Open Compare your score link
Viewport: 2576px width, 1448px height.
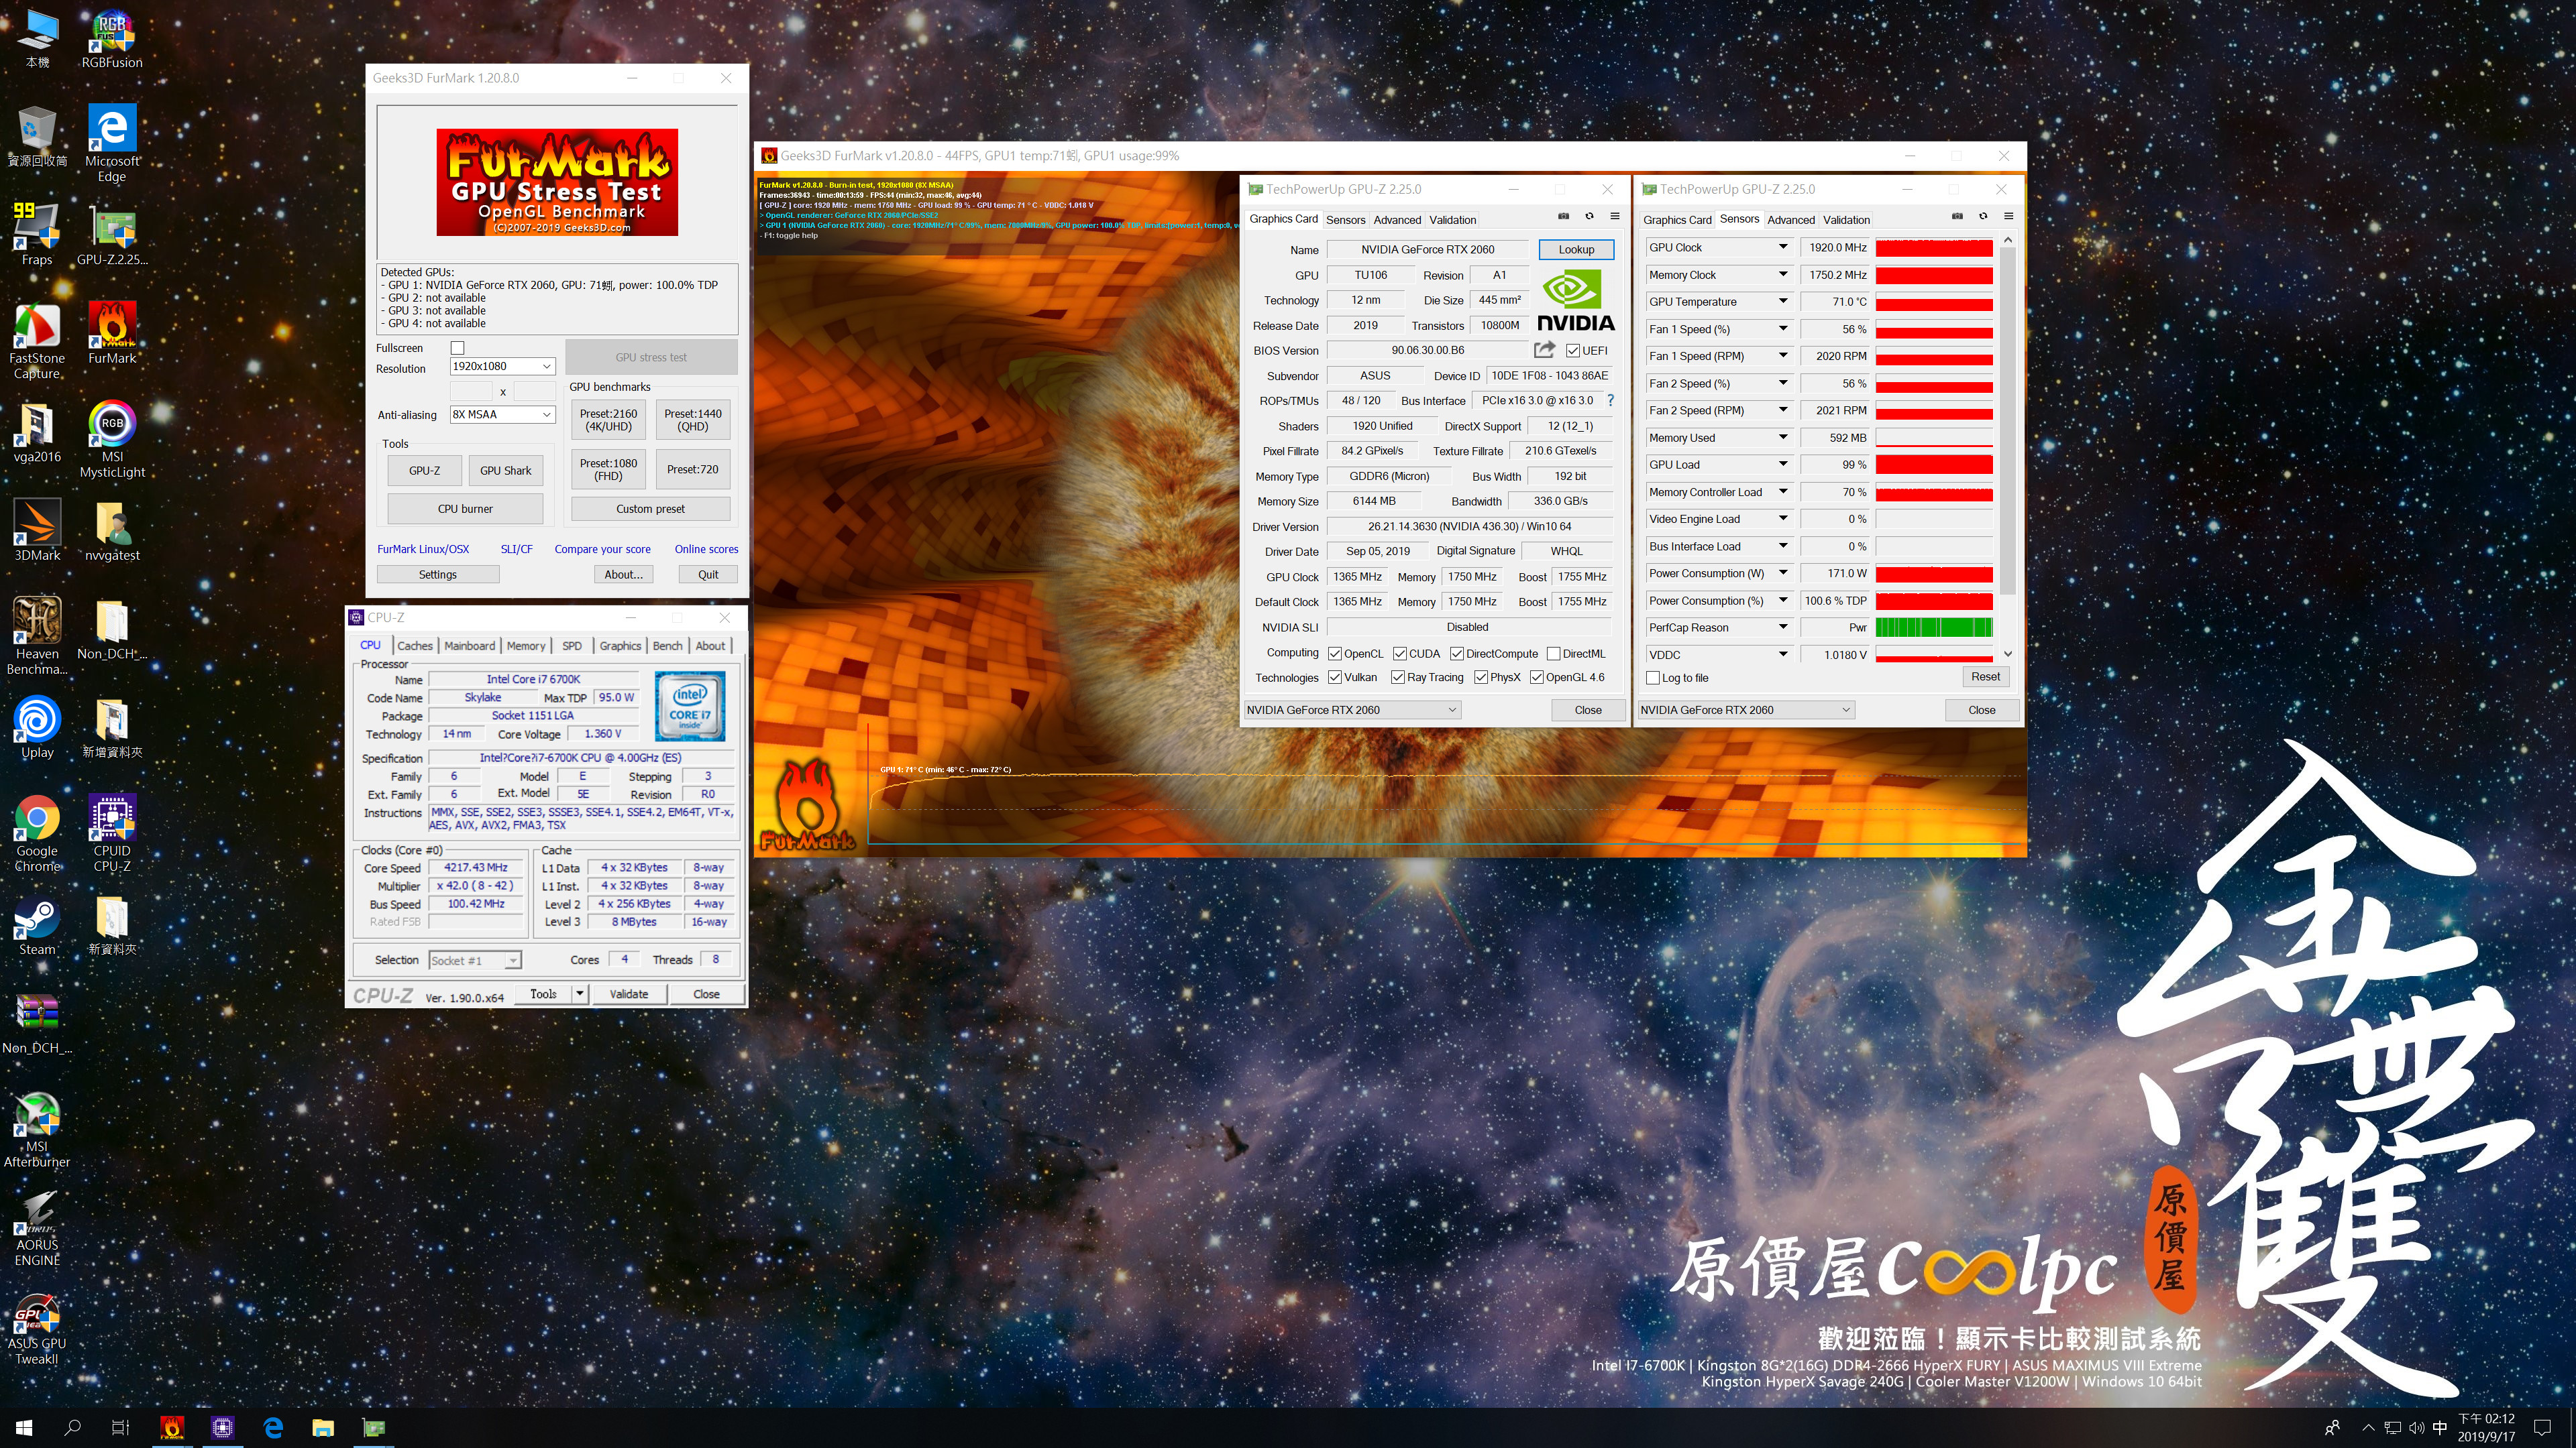pyautogui.click(x=602, y=548)
